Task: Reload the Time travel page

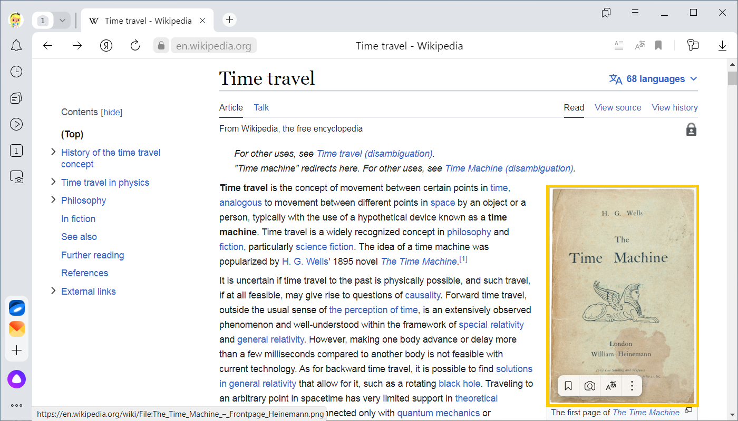Action: click(x=135, y=46)
